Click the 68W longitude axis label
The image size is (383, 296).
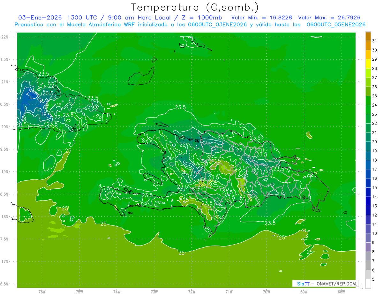[x=341, y=292]
